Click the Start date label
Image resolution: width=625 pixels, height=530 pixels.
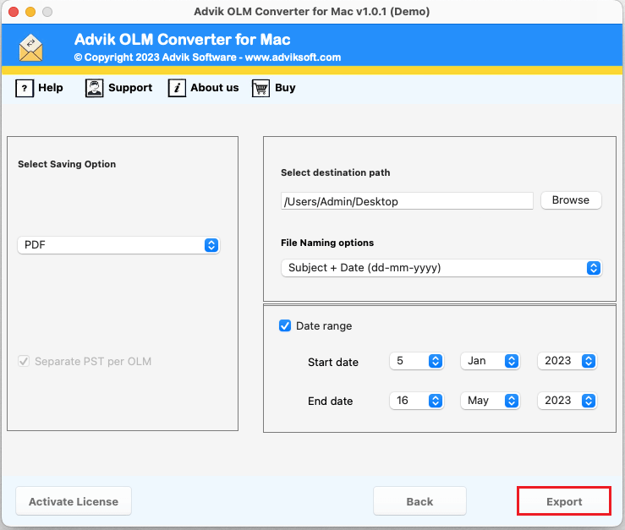tap(333, 362)
